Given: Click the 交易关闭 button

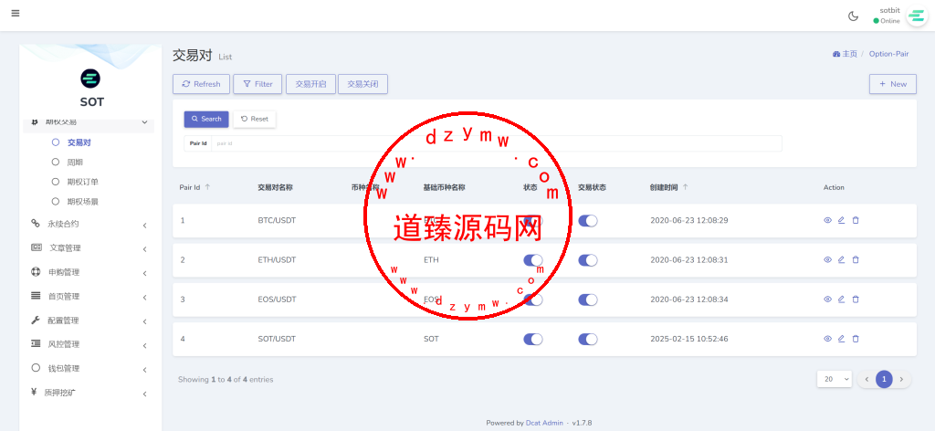Looking at the screenshot, I should coord(362,84).
